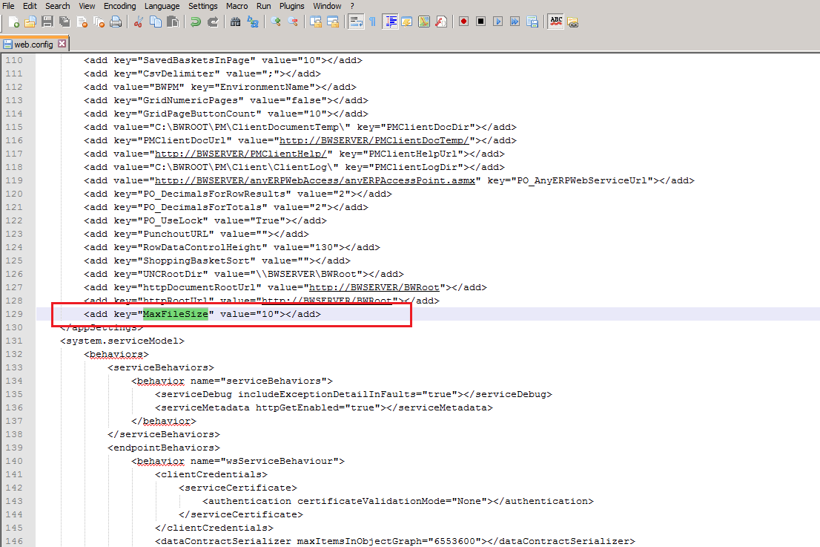Click the Print icon
This screenshot has height=547, width=820.
coord(116,22)
